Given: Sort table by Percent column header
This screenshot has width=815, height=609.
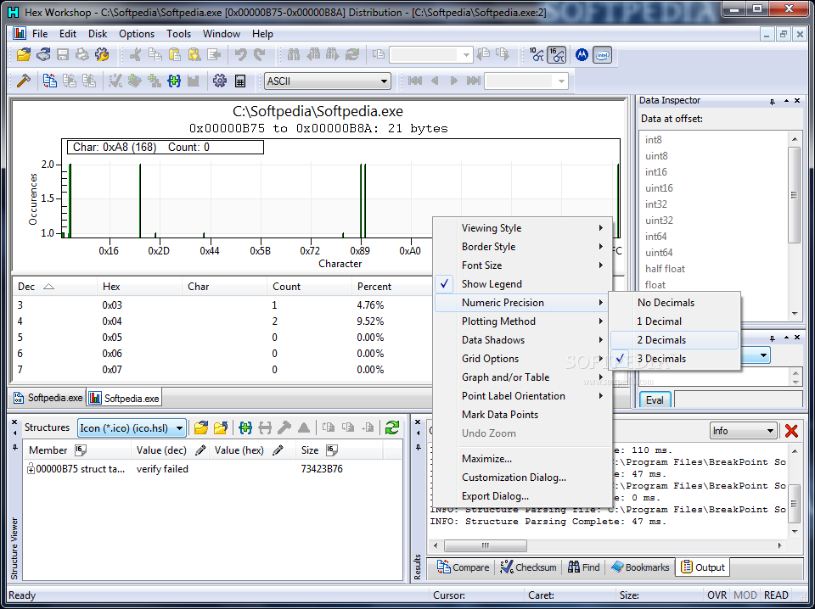Looking at the screenshot, I should [x=392, y=287].
